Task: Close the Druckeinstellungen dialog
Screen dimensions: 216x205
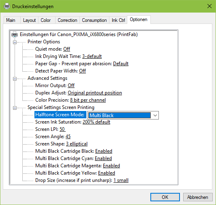Action: click(210, 6)
